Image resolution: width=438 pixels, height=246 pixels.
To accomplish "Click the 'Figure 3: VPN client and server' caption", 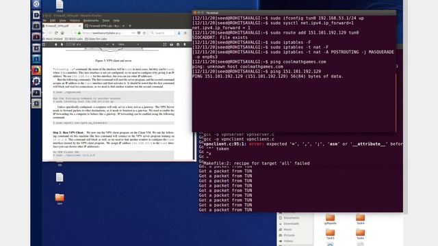I will pos(113,60).
